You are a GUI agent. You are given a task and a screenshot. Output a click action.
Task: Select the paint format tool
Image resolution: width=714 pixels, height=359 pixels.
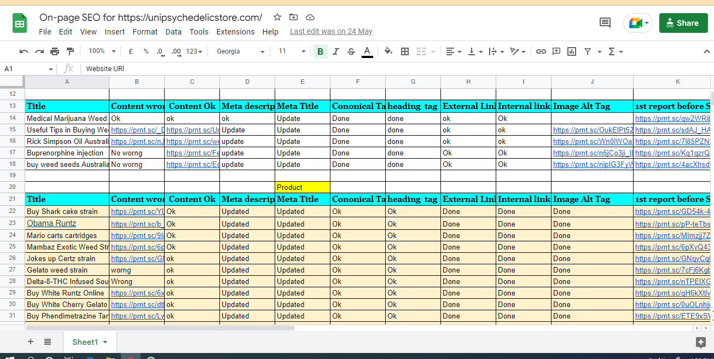70,51
